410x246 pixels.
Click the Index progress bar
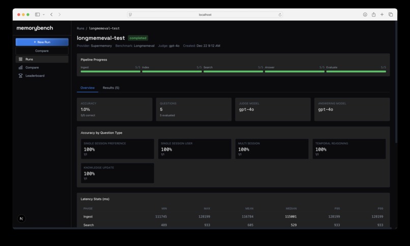(172, 72)
